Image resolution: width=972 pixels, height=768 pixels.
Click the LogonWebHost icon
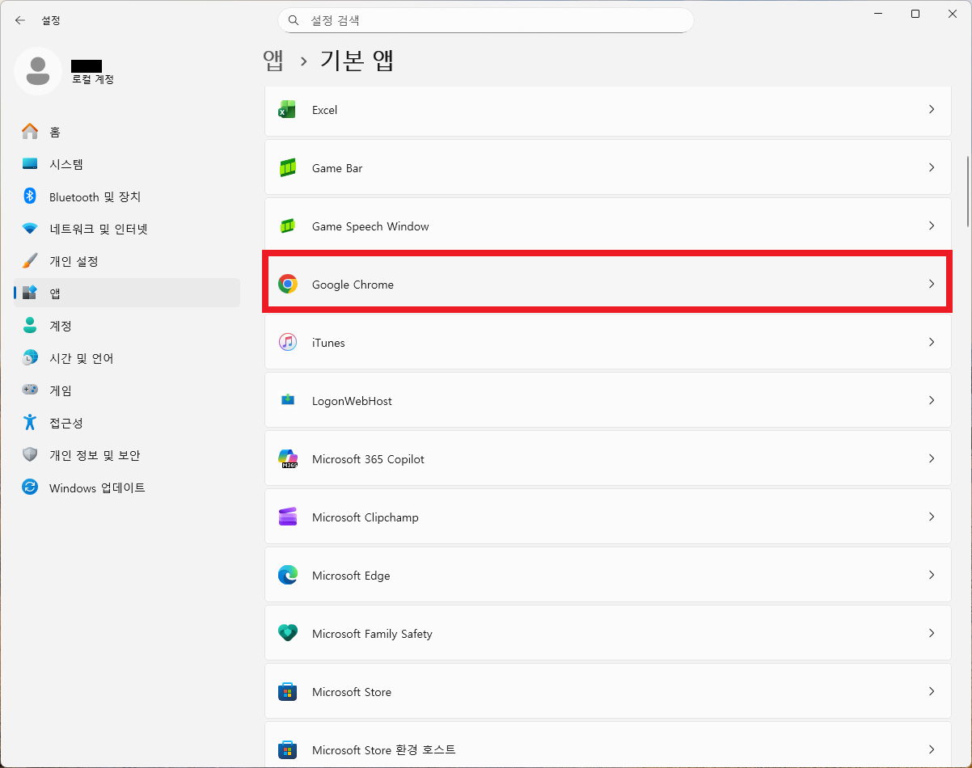(x=287, y=400)
